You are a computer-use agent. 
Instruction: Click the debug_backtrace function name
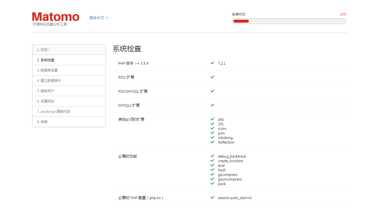click(x=232, y=157)
